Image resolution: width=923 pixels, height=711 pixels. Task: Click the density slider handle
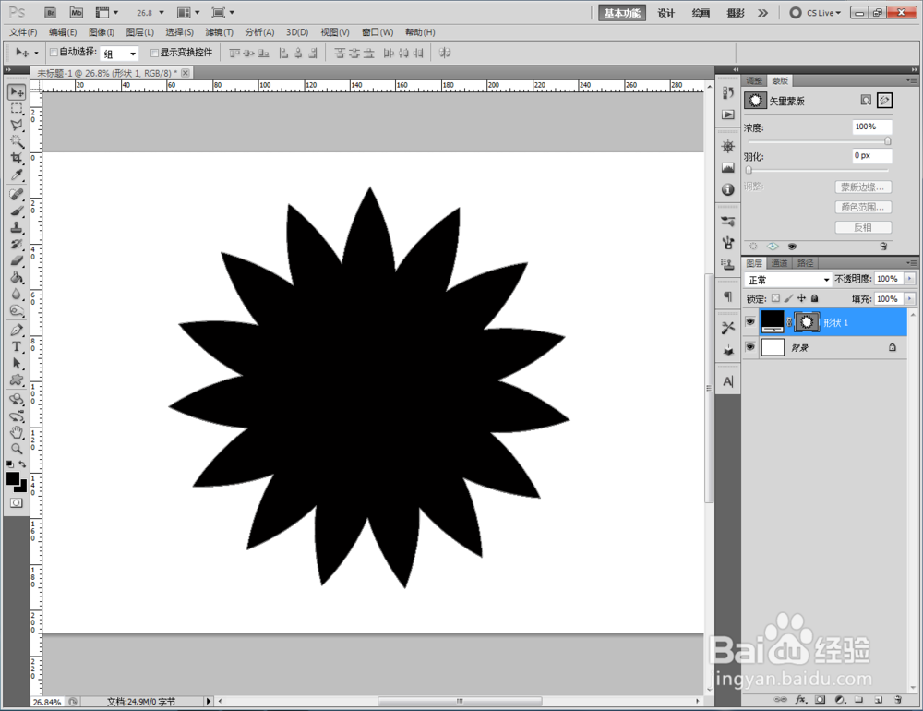[x=888, y=141]
